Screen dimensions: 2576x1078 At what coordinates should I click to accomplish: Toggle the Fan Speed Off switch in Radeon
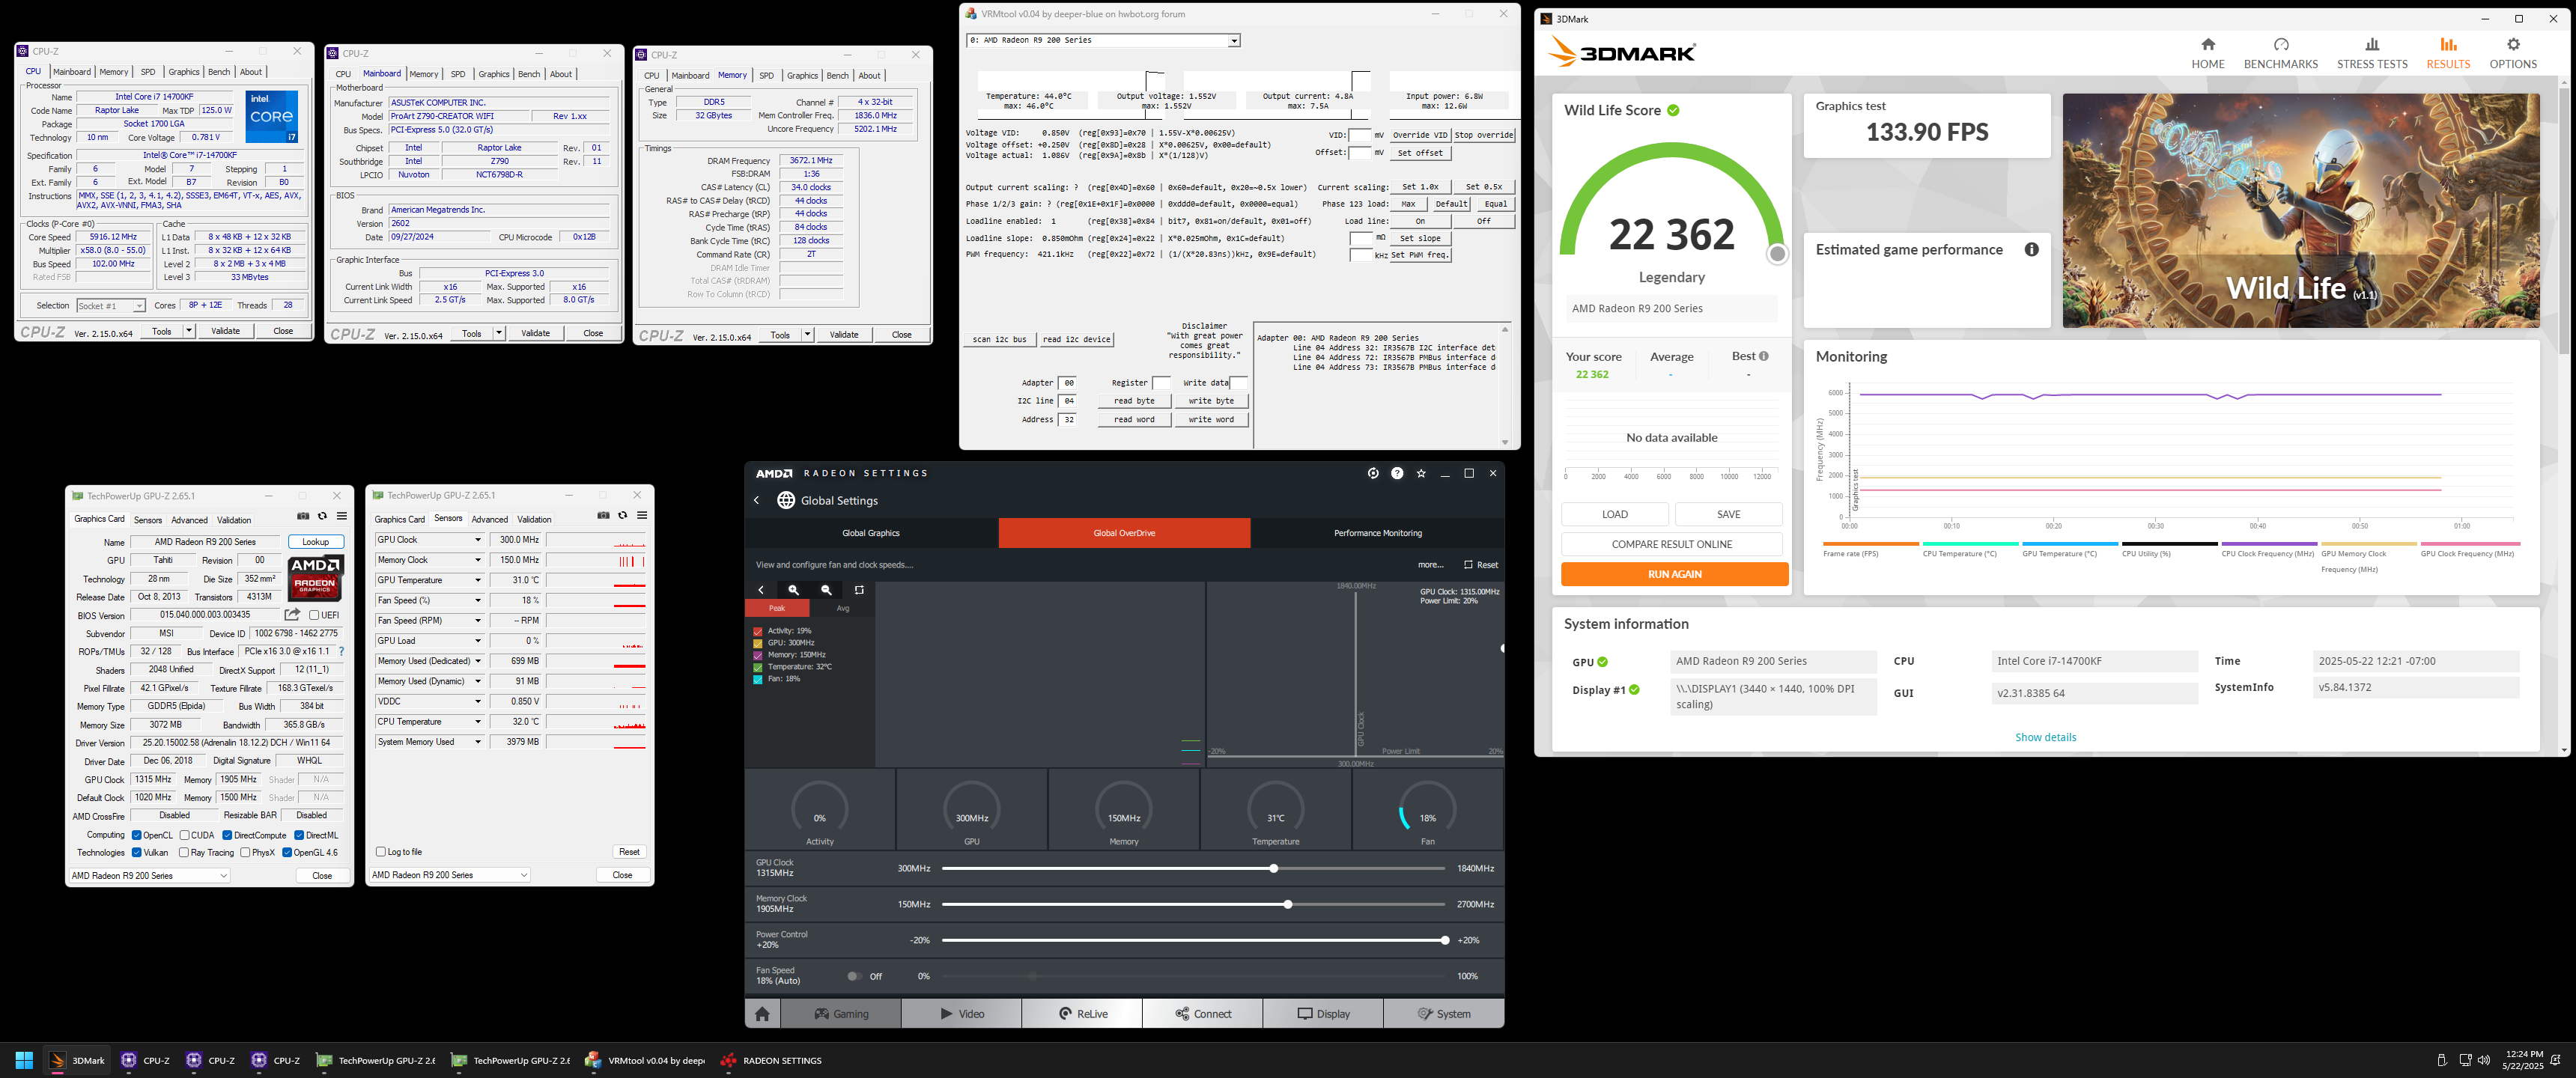point(854,976)
